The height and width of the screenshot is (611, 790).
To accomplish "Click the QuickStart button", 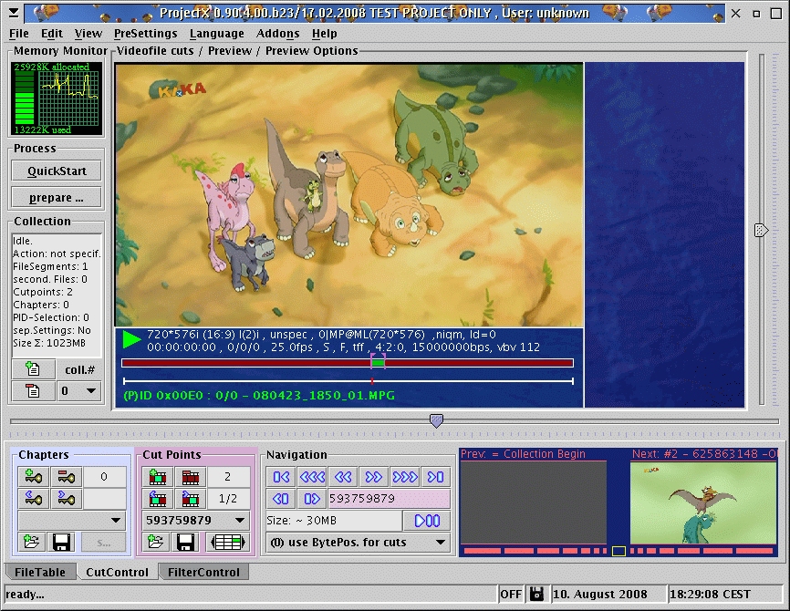I will (57, 171).
